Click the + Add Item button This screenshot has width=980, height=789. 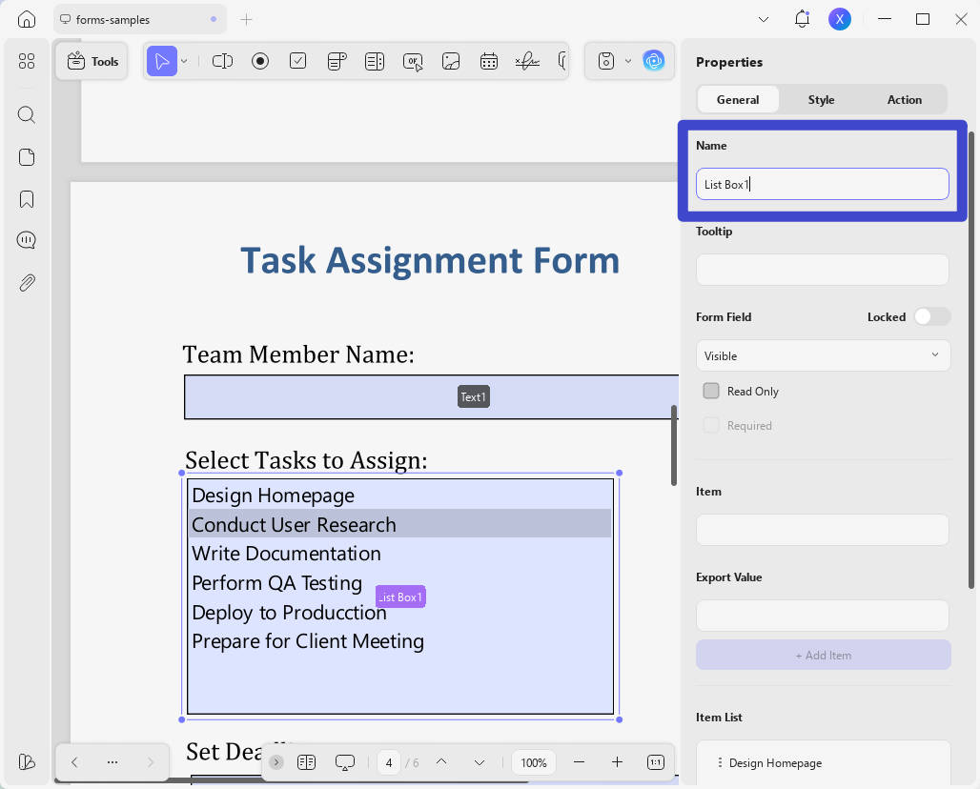pyautogui.click(x=823, y=655)
